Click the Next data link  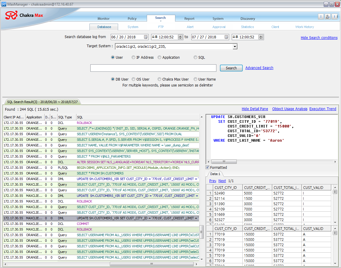(x=222, y=181)
